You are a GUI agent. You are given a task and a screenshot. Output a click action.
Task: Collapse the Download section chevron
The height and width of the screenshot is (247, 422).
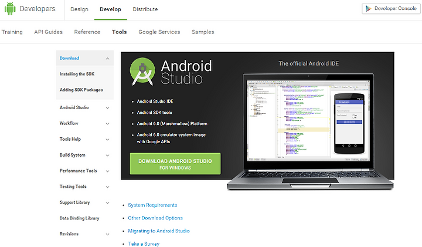107,59
